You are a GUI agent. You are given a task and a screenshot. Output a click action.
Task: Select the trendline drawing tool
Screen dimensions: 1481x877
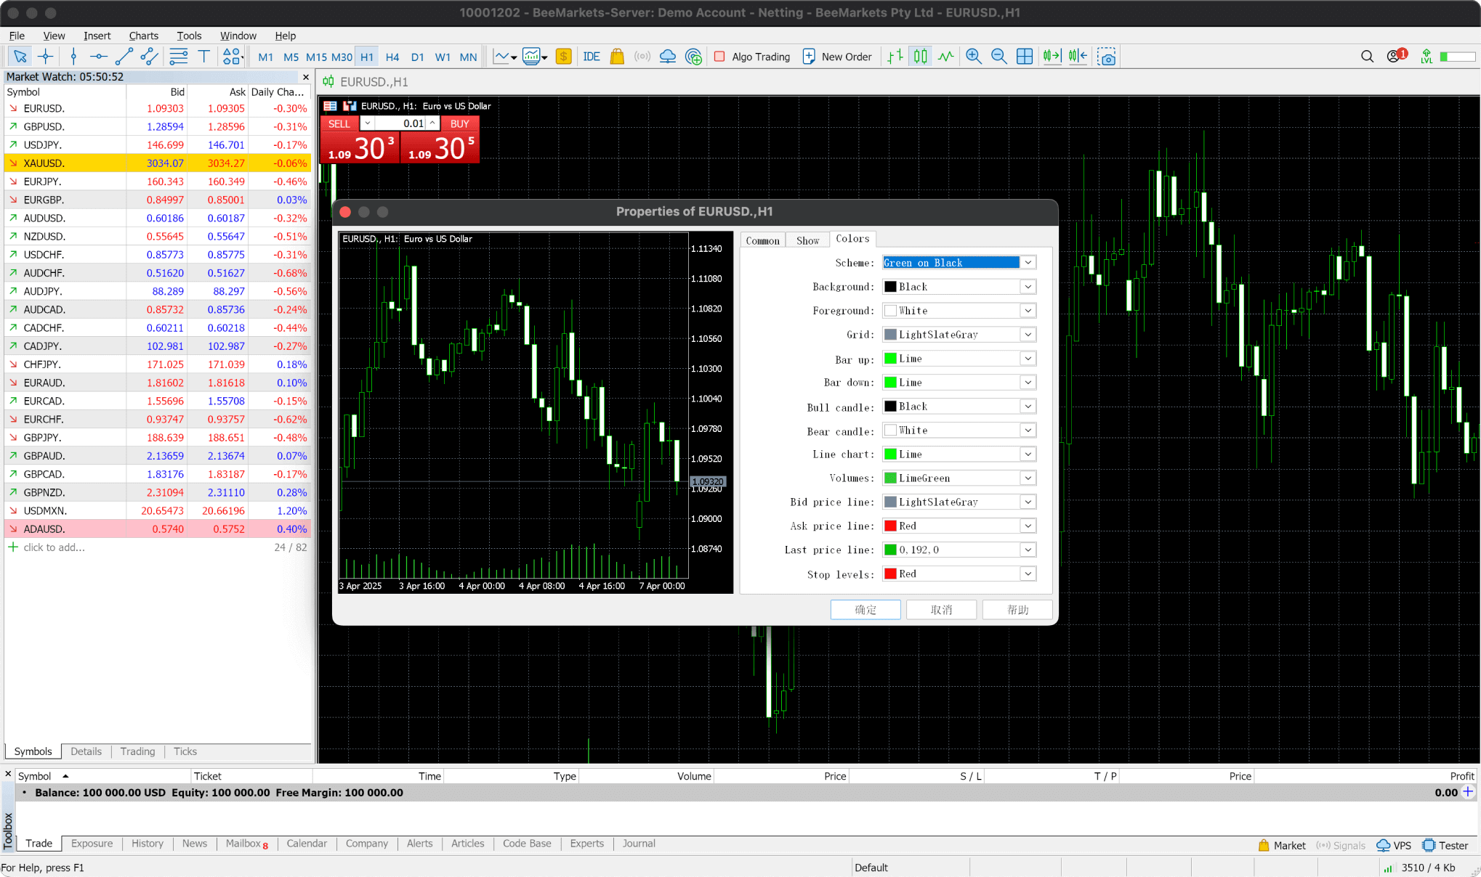point(124,57)
